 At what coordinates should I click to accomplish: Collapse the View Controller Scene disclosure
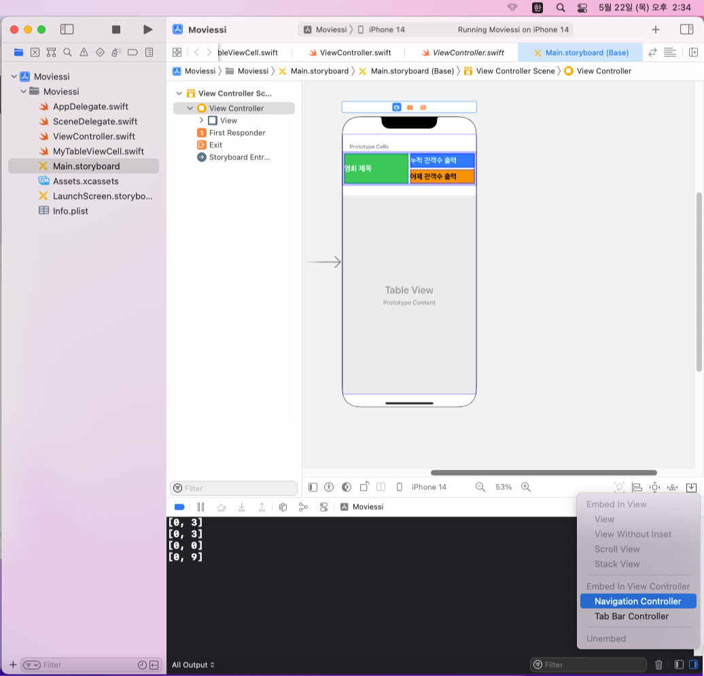[179, 93]
